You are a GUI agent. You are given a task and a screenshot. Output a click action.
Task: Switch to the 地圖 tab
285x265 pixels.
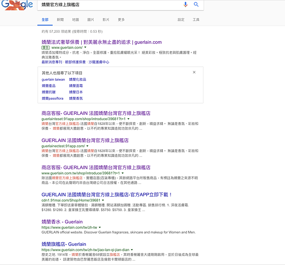[76, 19]
